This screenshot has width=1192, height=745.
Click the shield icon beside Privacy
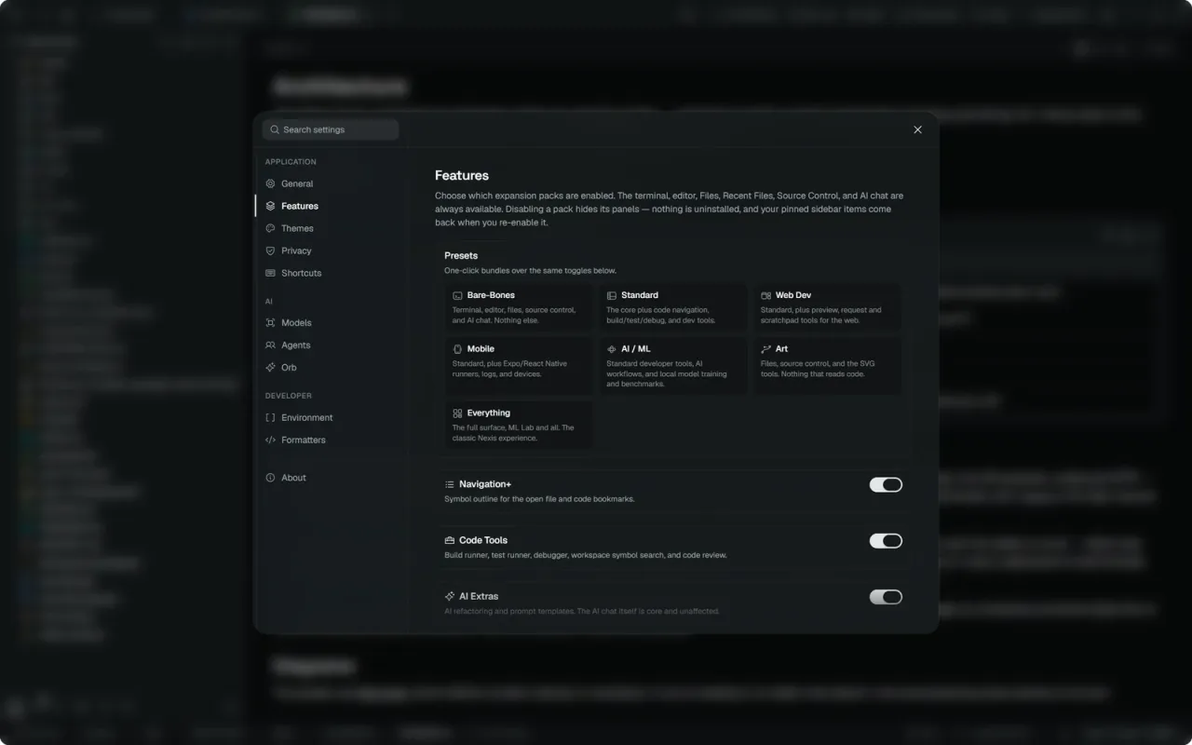(270, 251)
